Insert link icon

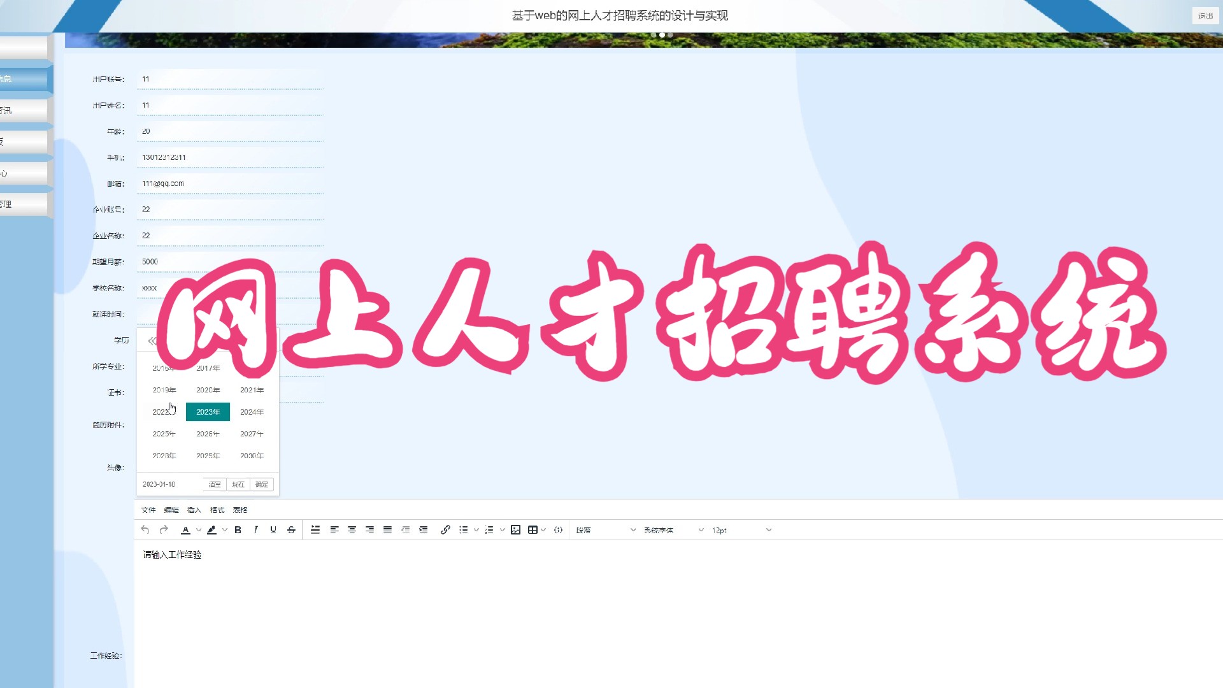point(445,529)
